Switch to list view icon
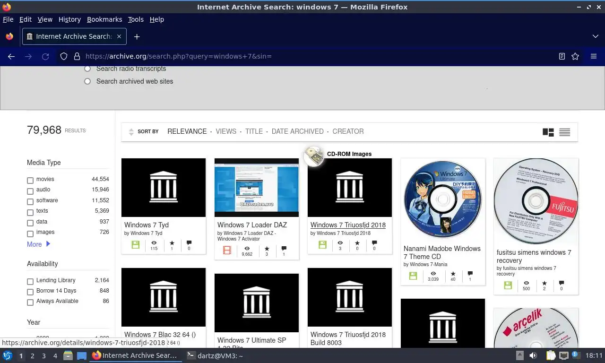Image resolution: width=605 pixels, height=363 pixels. point(564,132)
